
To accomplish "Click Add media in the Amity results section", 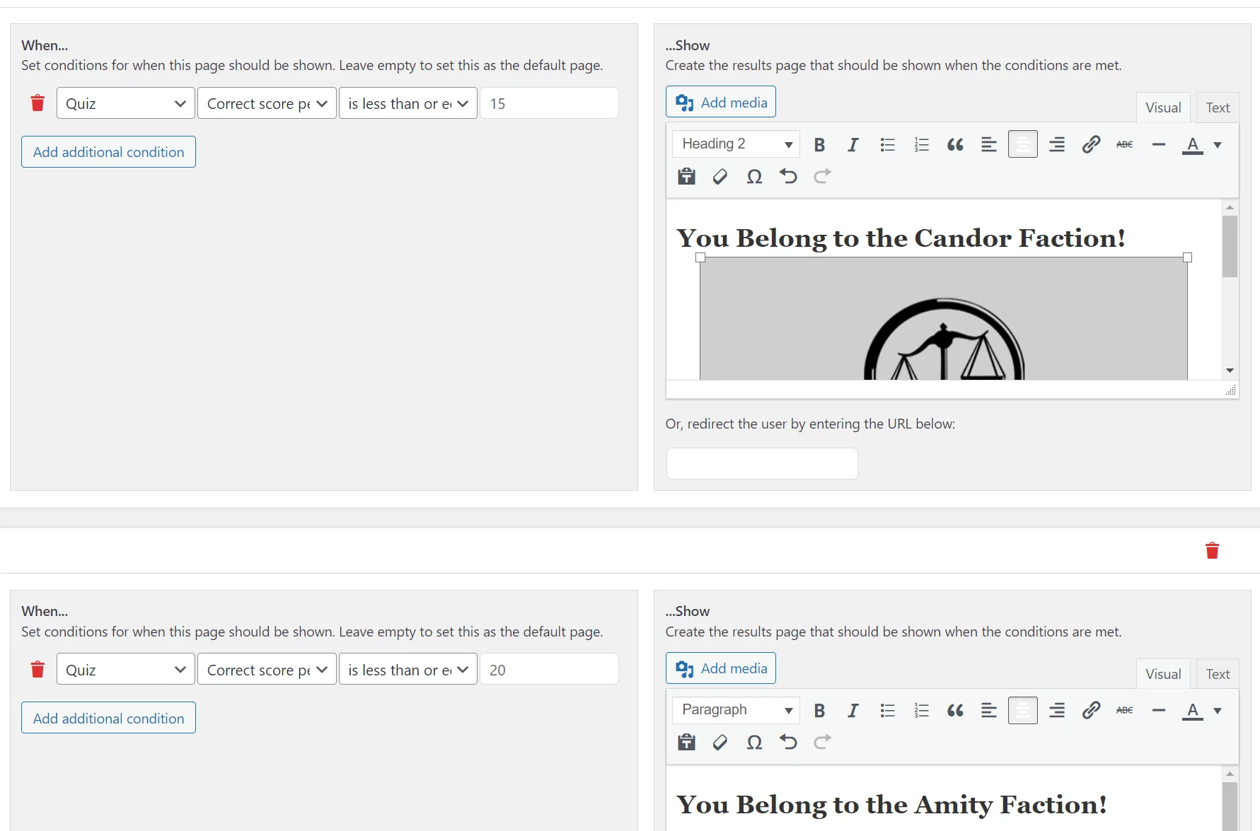I will (720, 668).
